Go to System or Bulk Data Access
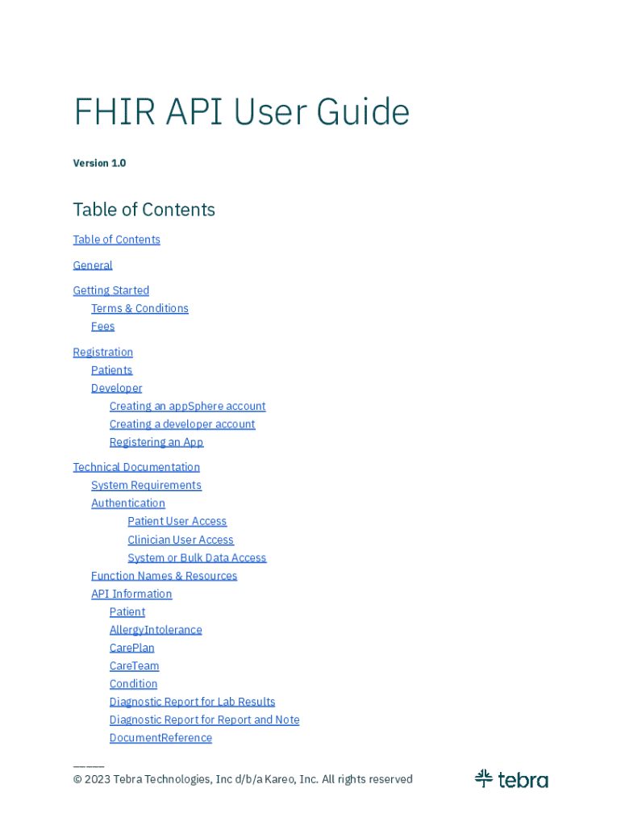The image size is (621, 826). point(197,558)
